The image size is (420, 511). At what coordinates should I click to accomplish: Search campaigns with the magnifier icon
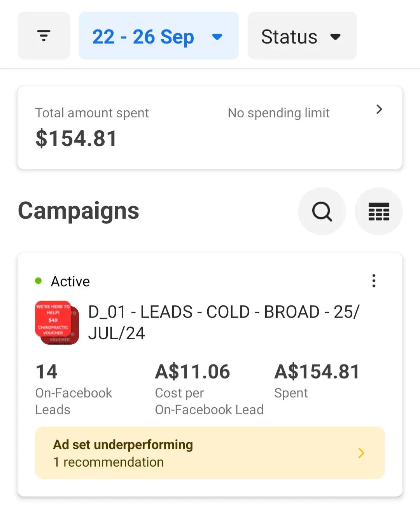tap(322, 211)
